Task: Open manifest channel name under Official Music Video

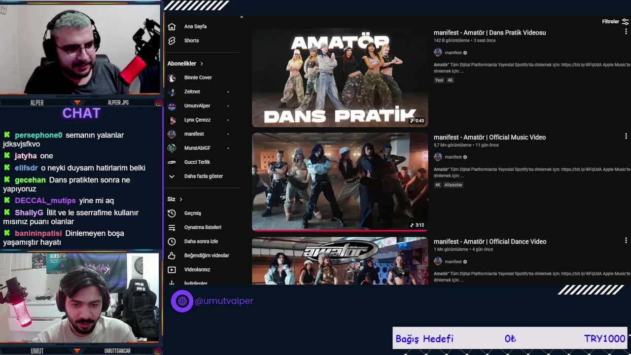Action: pos(453,157)
